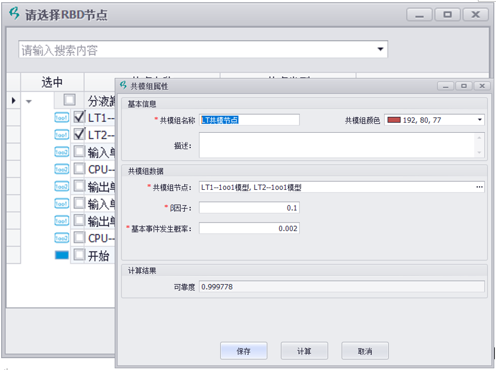
Task: Click the 共模组名称 text field
Action: click(249, 120)
